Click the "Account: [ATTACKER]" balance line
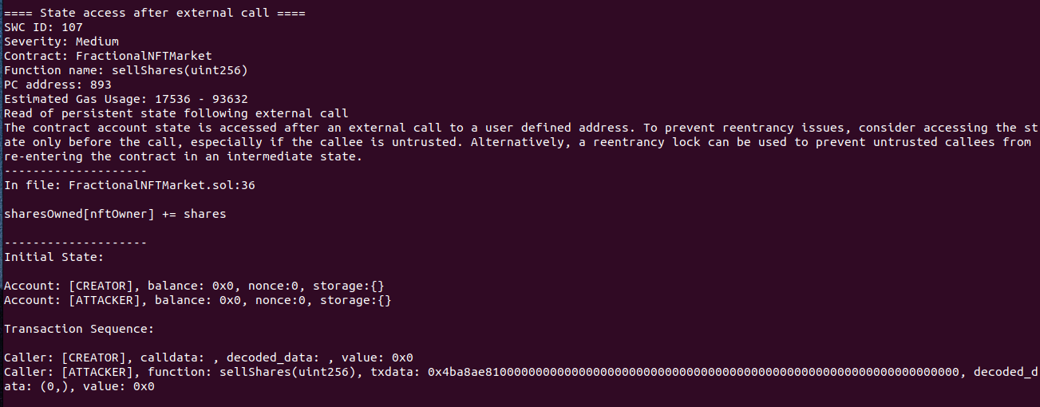 tap(198, 300)
